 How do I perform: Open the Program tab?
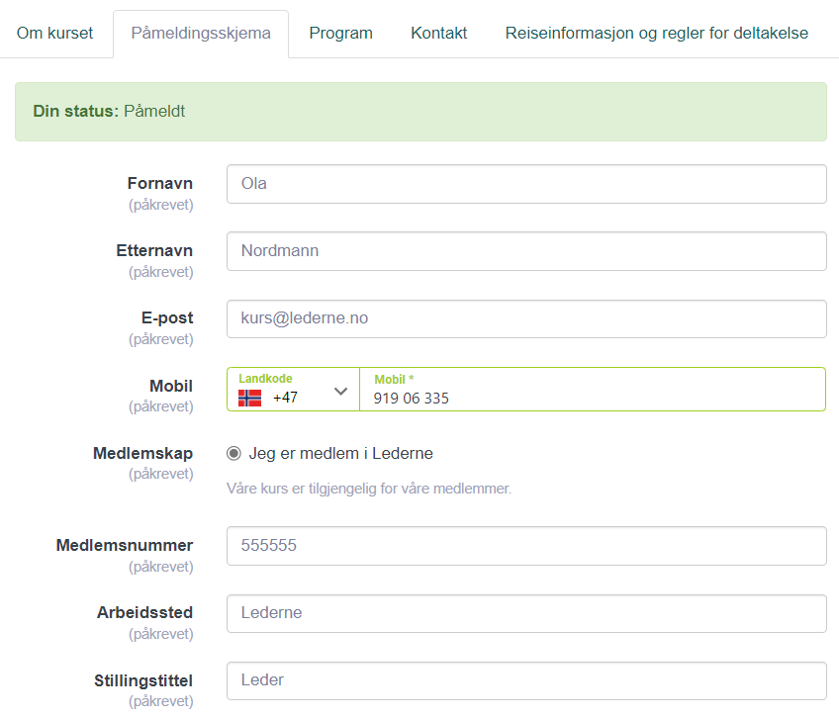pyautogui.click(x=340, y=34)
